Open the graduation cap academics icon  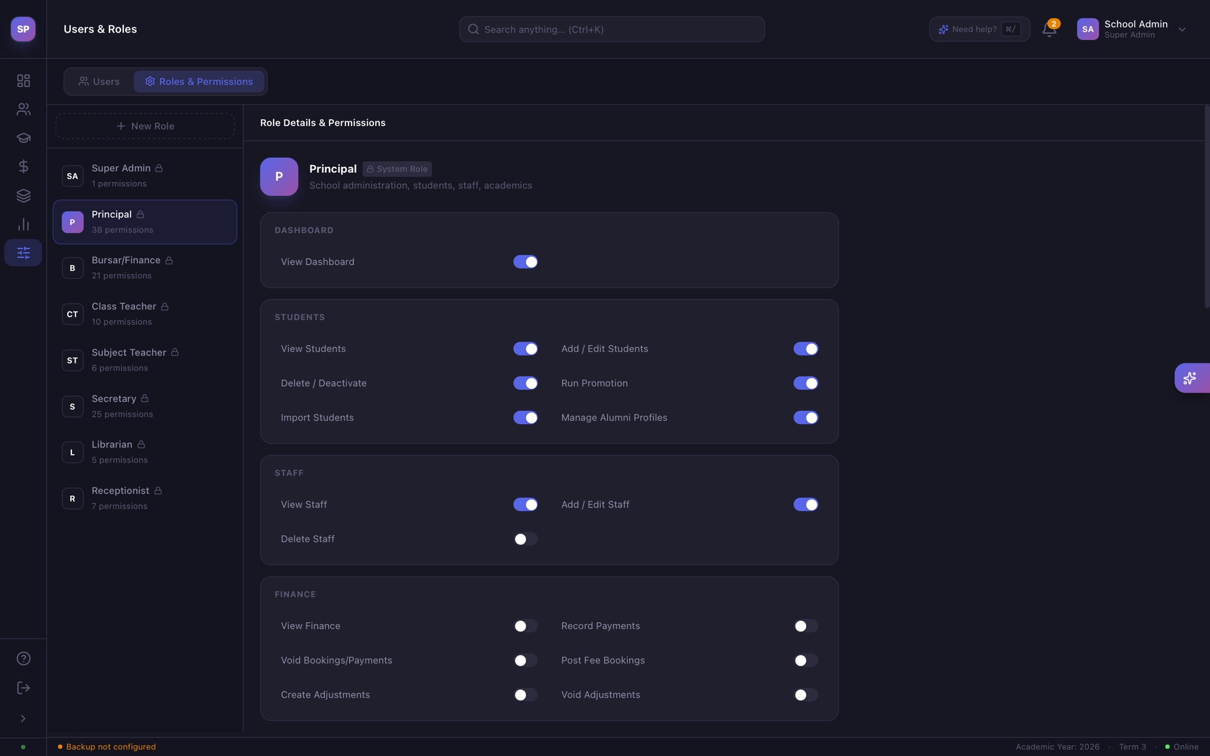tap(24, 138)
